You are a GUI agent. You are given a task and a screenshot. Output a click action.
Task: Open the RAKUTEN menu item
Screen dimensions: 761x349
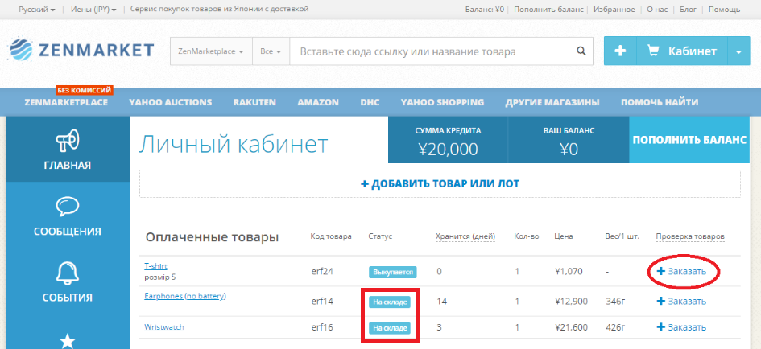(x=254, y=102)
